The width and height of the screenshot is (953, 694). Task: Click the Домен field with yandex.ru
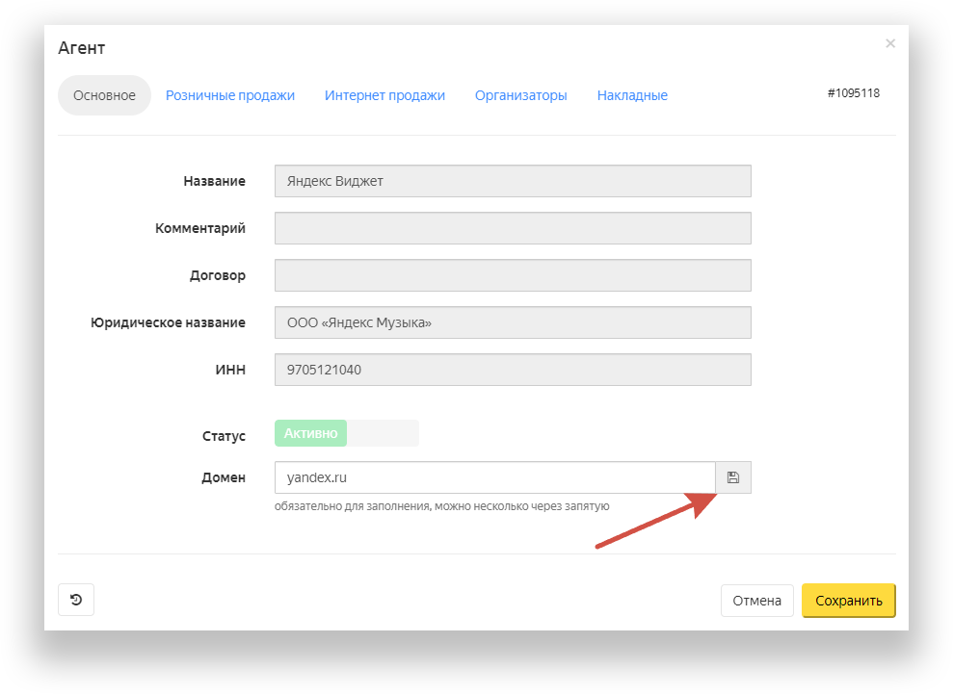(x=494, y=477)
